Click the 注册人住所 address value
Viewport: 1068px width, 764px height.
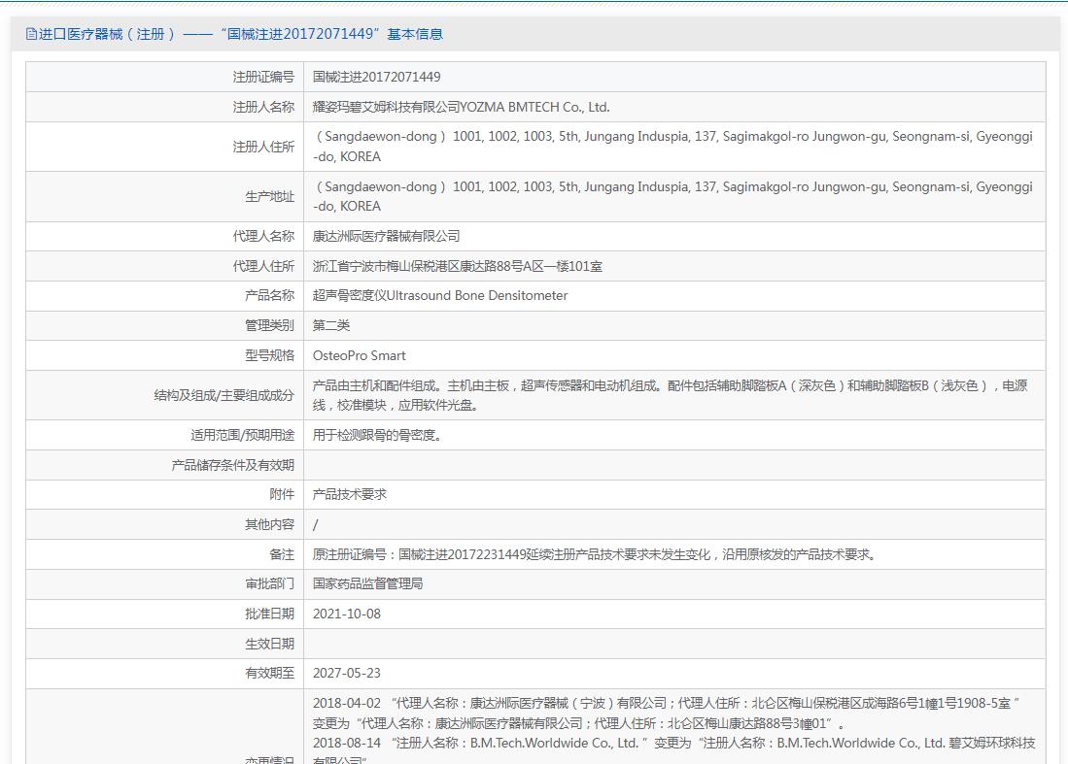pyautogui.click(x=672, y=147)
